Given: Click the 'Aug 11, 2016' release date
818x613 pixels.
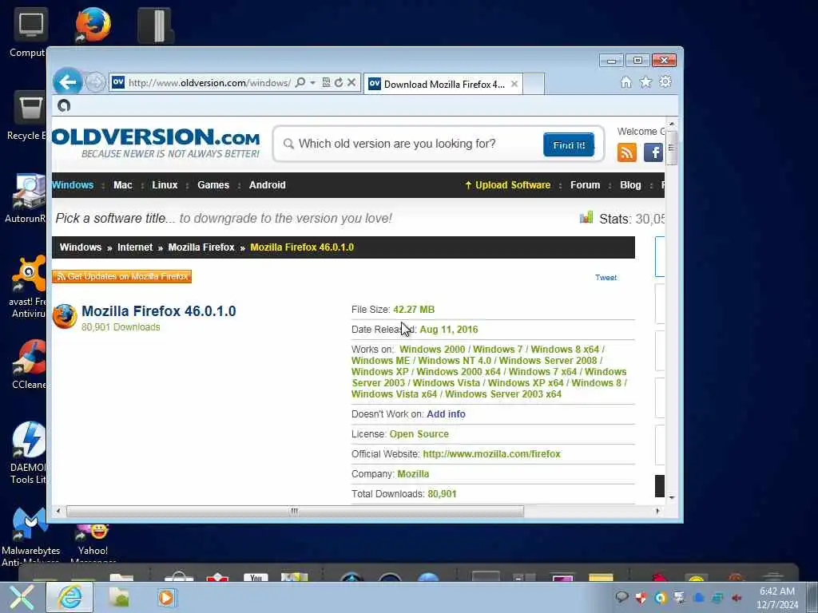Looking at the screenshot, I should [449, 330].
